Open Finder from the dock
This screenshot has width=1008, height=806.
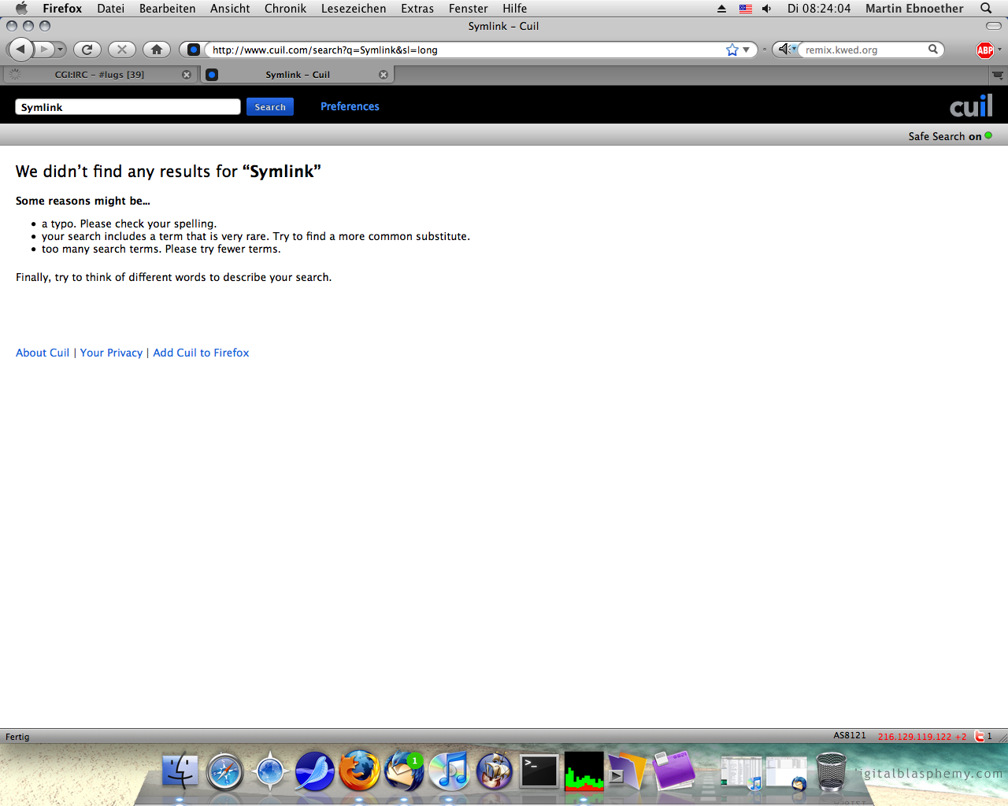180,771
